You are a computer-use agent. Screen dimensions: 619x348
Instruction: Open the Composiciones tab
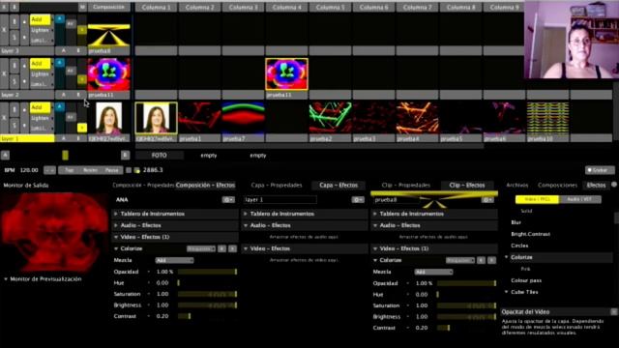(557, 185)
